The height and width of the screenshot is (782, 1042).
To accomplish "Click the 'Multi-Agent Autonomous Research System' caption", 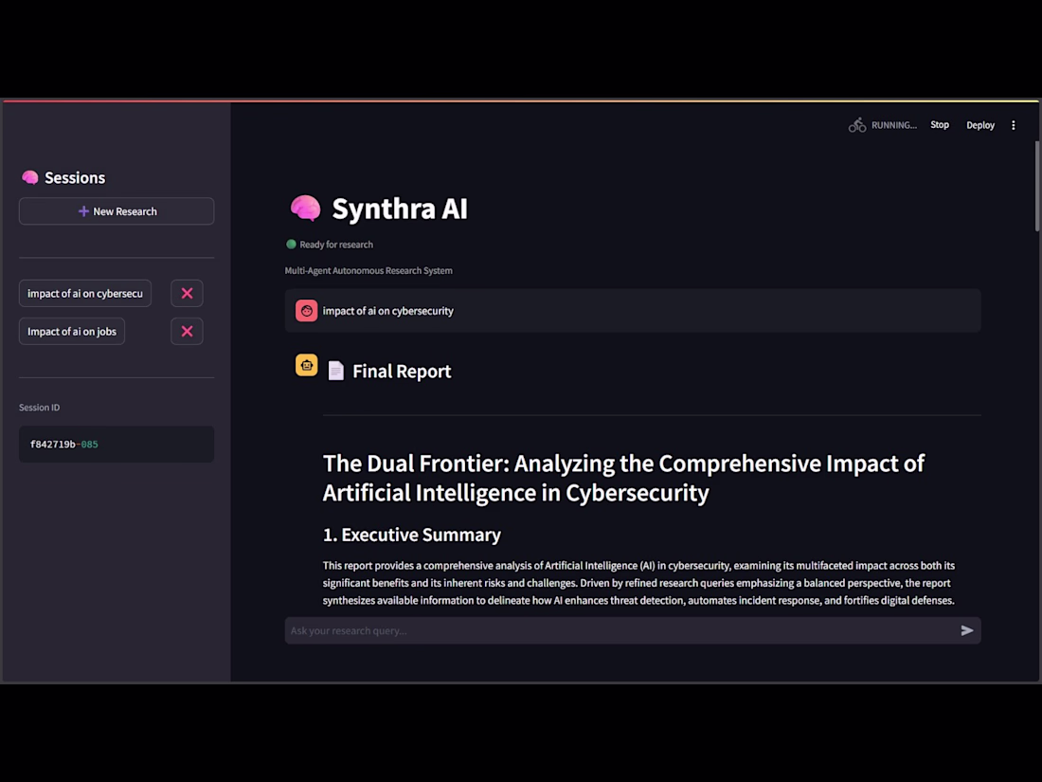I will [x=368, y=271].
